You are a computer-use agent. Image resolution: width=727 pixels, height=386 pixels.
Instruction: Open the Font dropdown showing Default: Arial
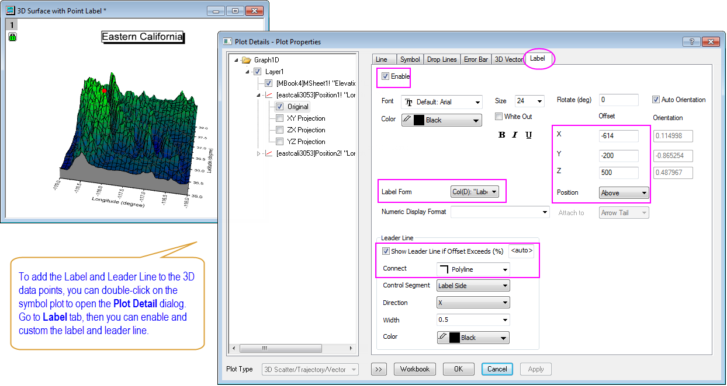point(442,102)
